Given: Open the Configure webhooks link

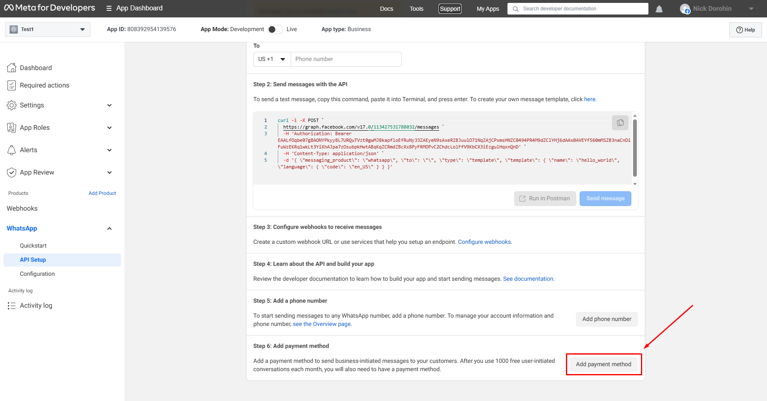Looking at the screenshot, I should pyautogui.click(x=484, y=242).
